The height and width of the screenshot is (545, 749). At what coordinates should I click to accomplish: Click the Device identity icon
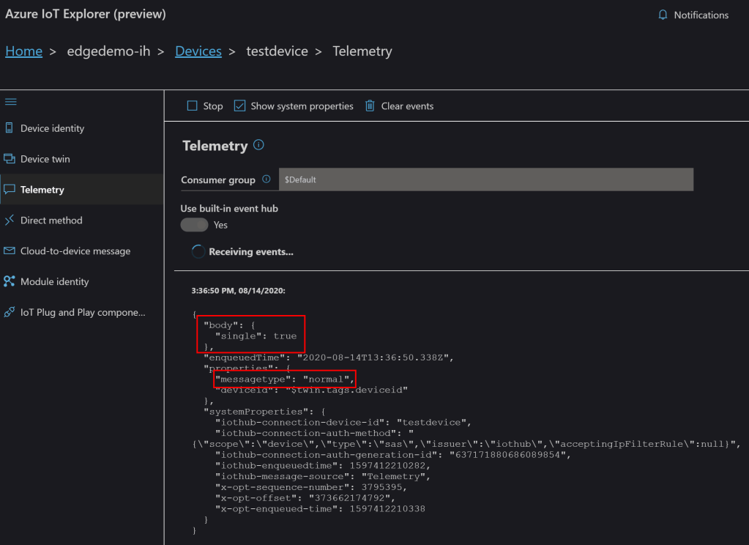pyautogui.click(x=10, y=128)
